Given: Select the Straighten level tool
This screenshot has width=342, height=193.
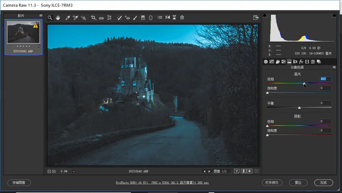Looking at the screenshot, I should tap(102, 18).
